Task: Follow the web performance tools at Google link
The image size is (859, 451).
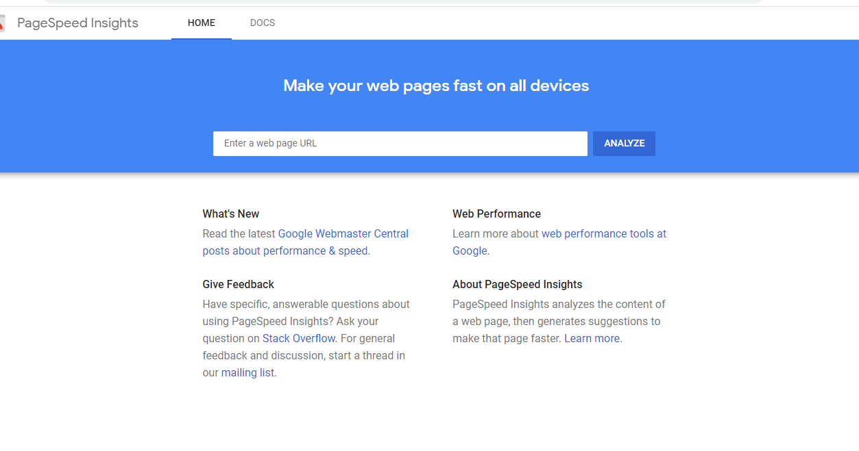Action: point(559,242)
